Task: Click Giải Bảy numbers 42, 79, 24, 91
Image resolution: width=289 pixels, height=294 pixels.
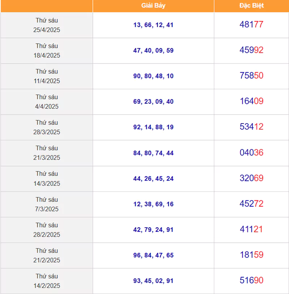Action: [x=154, y=230]
